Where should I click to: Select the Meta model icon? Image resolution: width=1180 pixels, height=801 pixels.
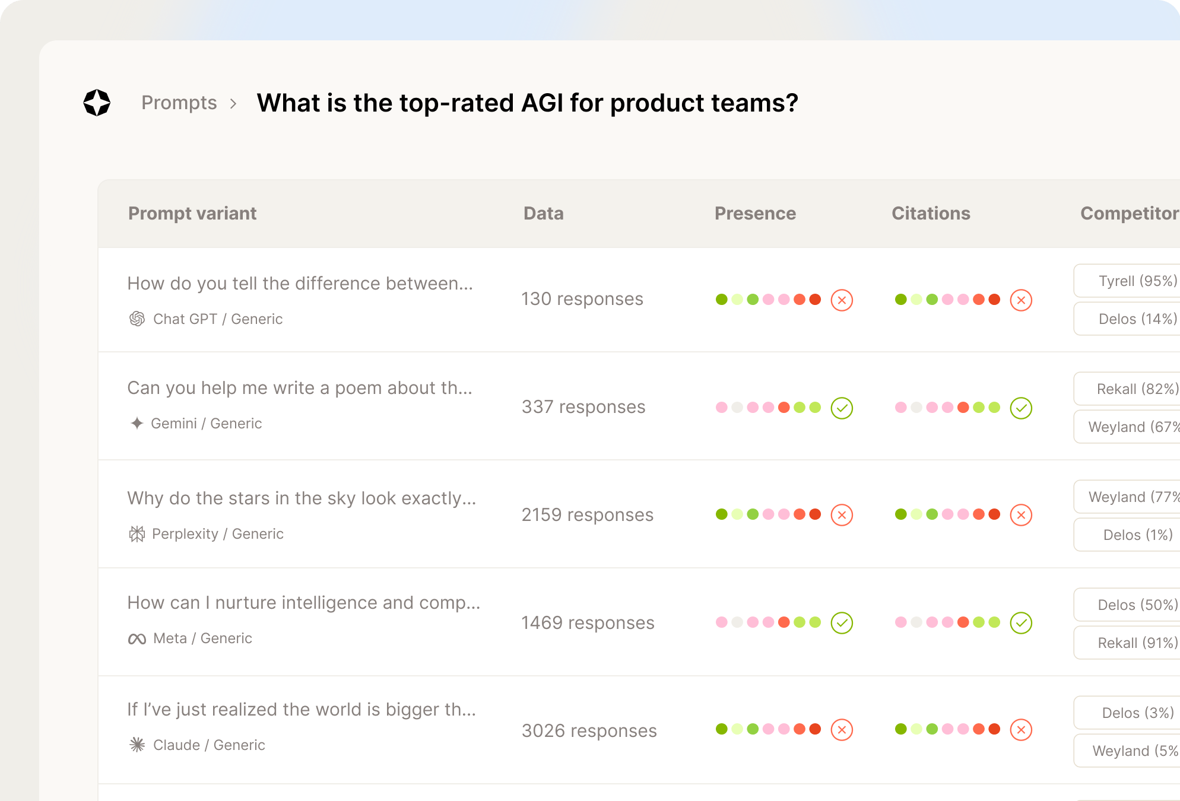pyautogui.click(x=137, y=638)
